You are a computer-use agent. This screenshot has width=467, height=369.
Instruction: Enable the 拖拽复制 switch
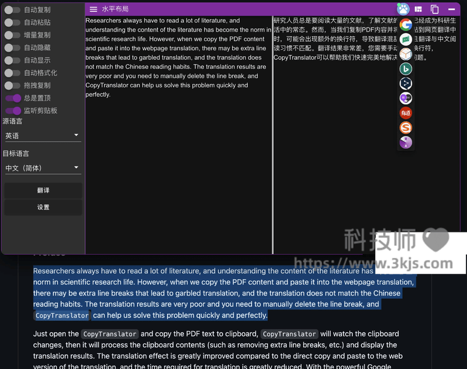pyautogui.click(x=12, y=85)
